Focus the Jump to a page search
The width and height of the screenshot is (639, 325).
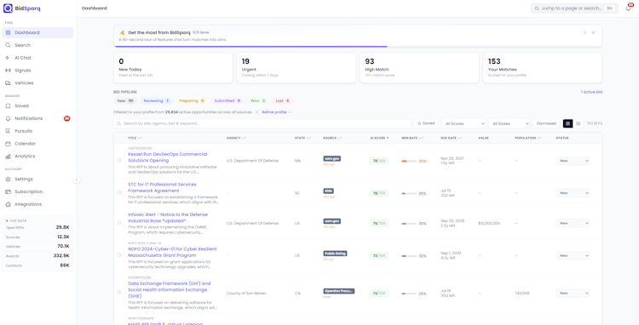coord(574,9)
